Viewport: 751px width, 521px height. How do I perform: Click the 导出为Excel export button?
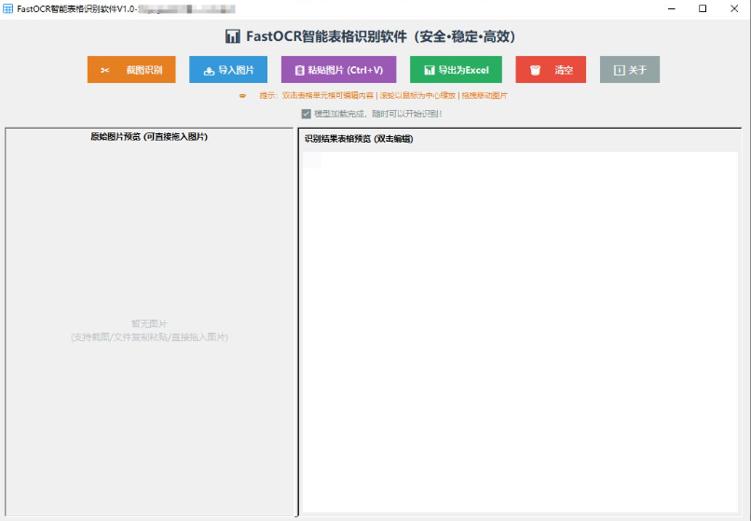[456, 70]
